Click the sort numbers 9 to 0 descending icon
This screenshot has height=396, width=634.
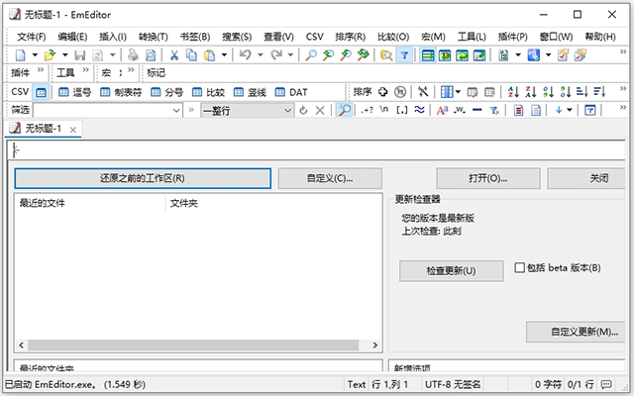tap(566, 92)
